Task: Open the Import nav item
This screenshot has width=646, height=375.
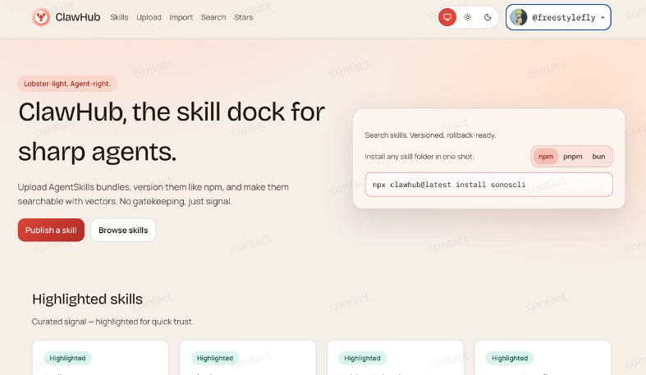Action: click(181, 17)
